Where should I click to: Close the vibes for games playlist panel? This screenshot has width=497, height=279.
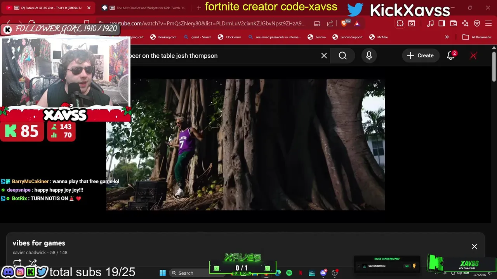point(474,246)
